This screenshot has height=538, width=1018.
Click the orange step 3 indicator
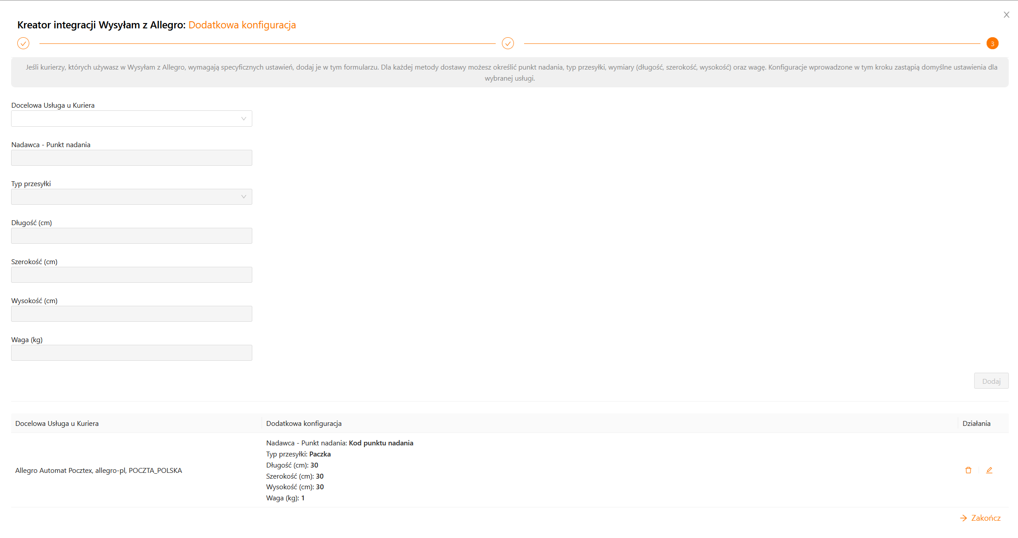click(x=992, y=43)
